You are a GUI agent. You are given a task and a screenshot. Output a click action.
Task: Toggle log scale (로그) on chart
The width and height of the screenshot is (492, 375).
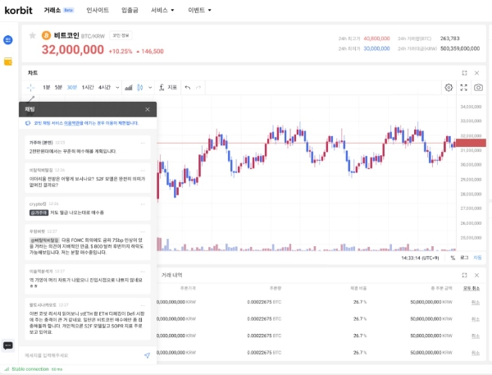[x=463, y=257]
